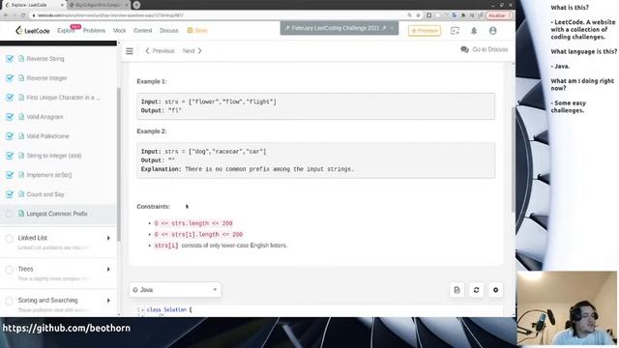Viewport: 619px width, 348px height.
Task: Toggle the Longest Common Prefix checkbox
Action: pos(9,214)
